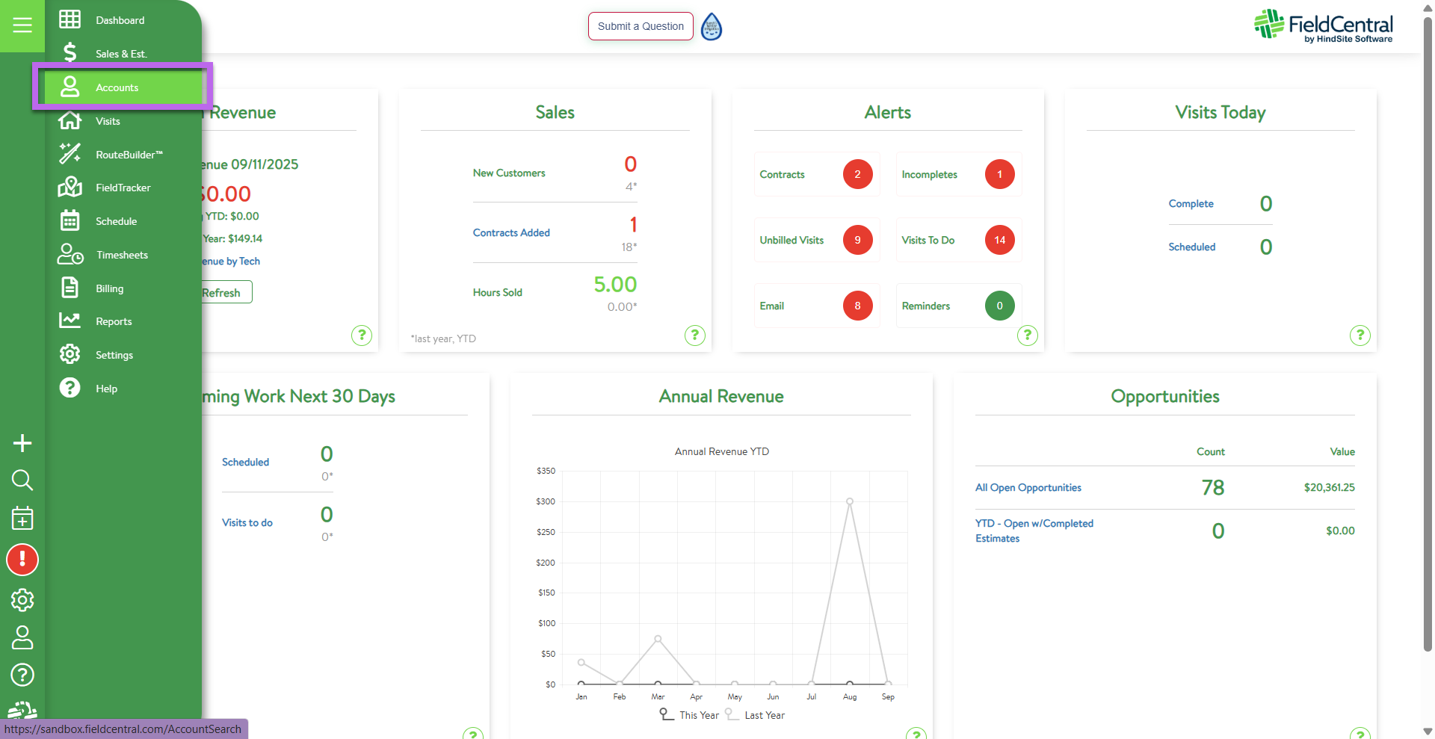The height and width of the screenshot is (739, 1435).
Task: Open the red exclamation alert icon
Action: [22, 560]
